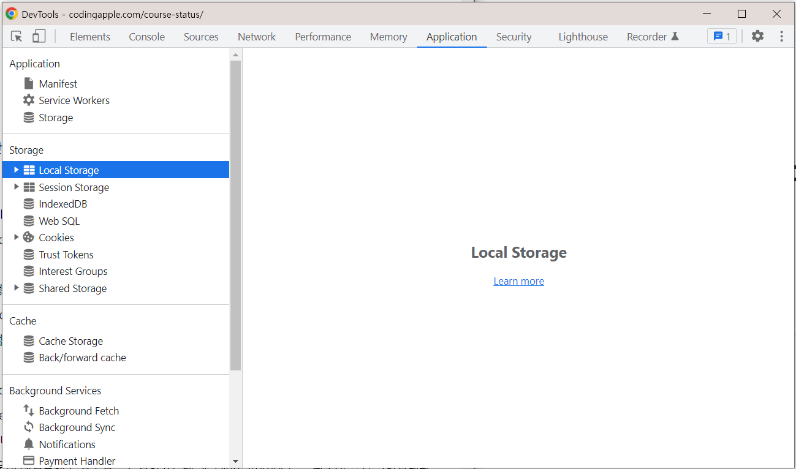796x469 pixels.
Task: Click the Manifest page icon
Action: point(29,83)
